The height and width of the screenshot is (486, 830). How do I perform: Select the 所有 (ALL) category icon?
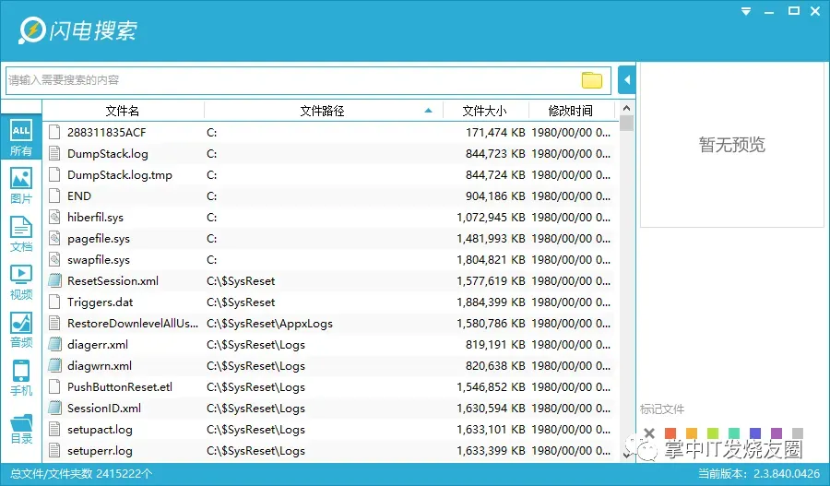20,137
